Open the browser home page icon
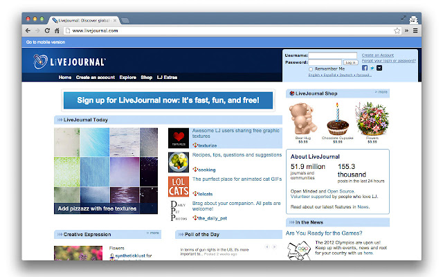 point(57,30)
